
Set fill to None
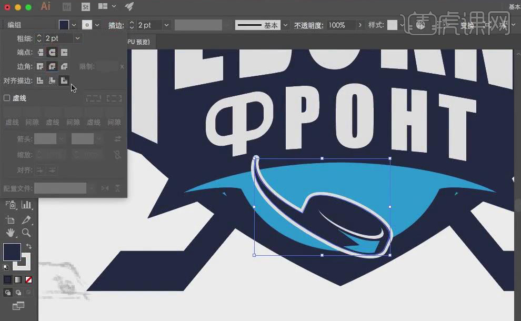coord(28,280)
